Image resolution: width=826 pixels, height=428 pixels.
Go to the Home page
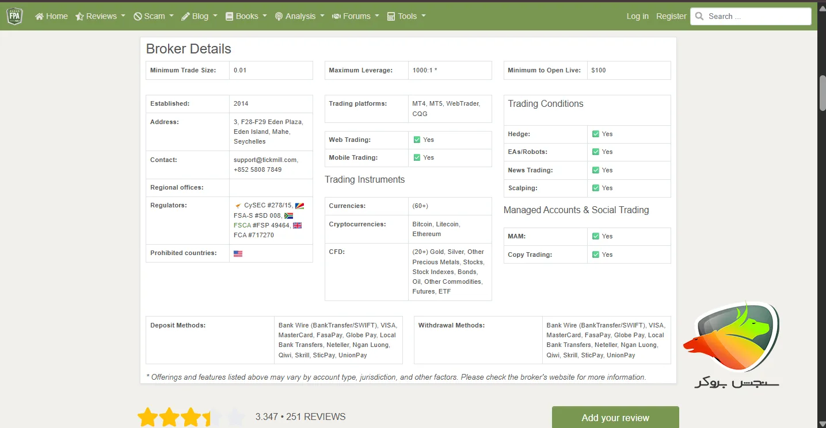51,16
